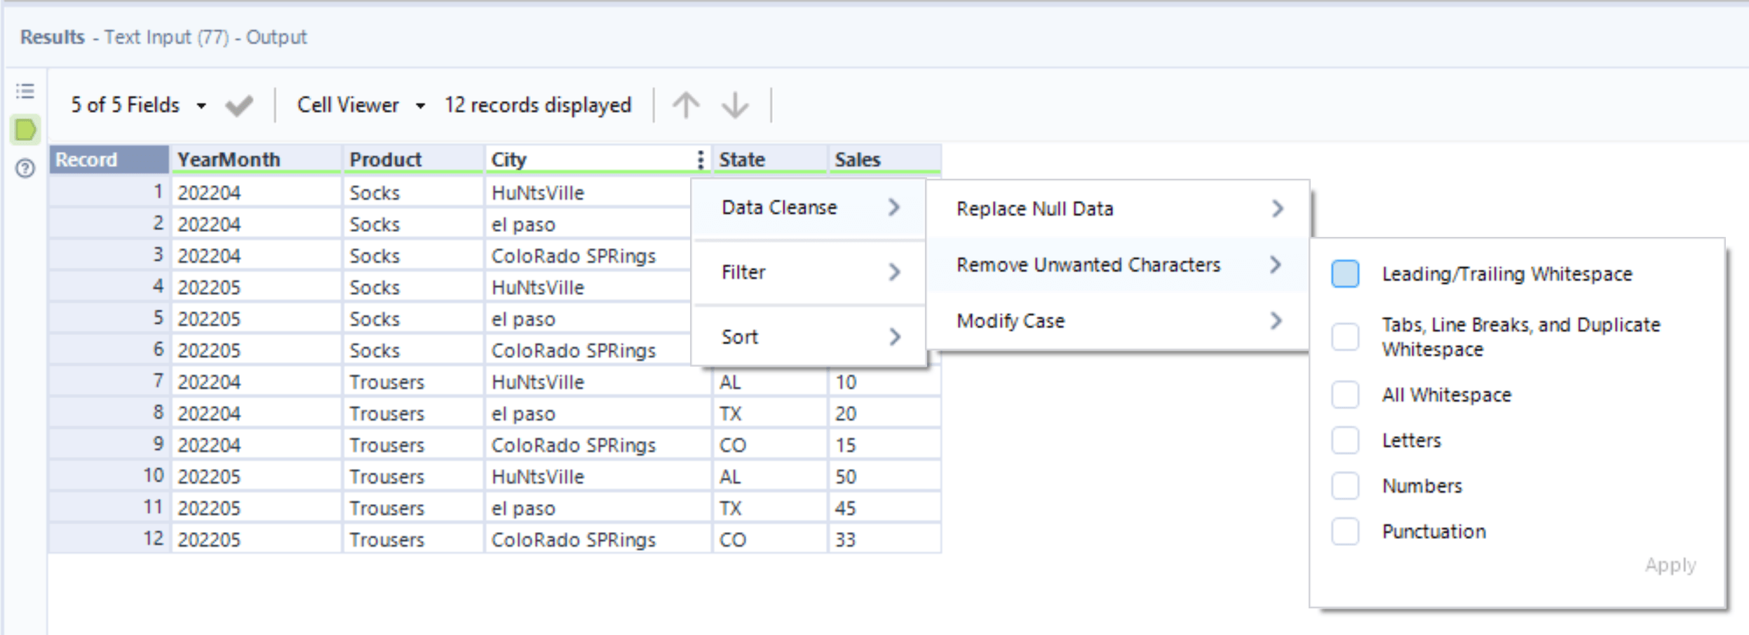Image resolution: width=1749 pixels, height=635 pixels.
Task: Go to previous record with up arrow
Action: (686, 105)
